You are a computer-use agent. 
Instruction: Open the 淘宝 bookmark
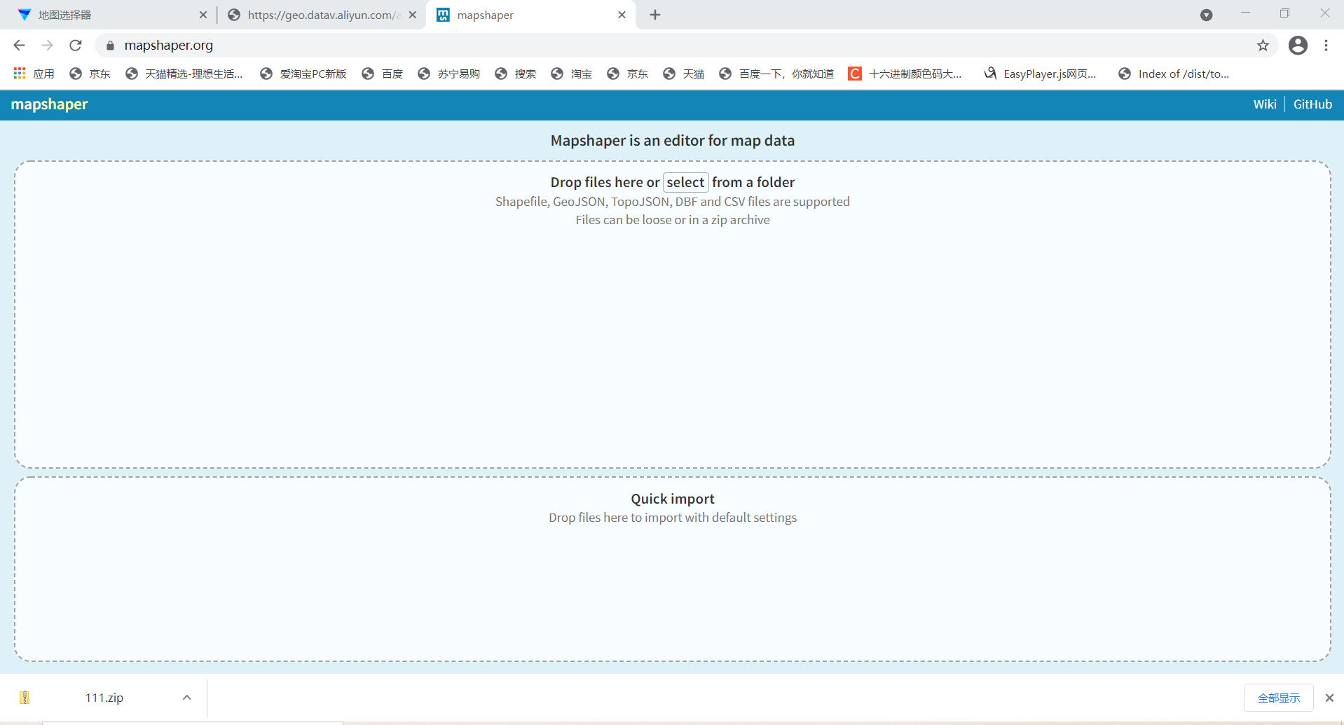click(x=572, y=74)
